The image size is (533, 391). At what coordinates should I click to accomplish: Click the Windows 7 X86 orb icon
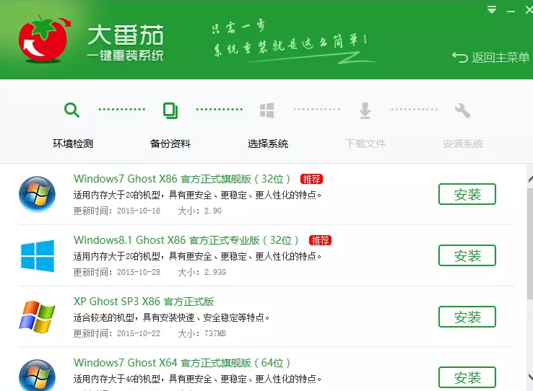[x=37, y=194]
